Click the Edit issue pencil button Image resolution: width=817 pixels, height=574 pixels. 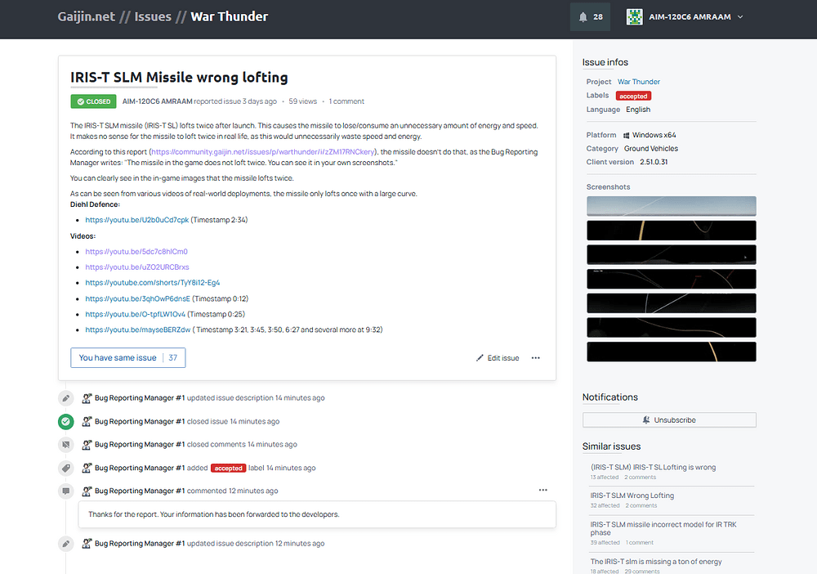point(498,358)
